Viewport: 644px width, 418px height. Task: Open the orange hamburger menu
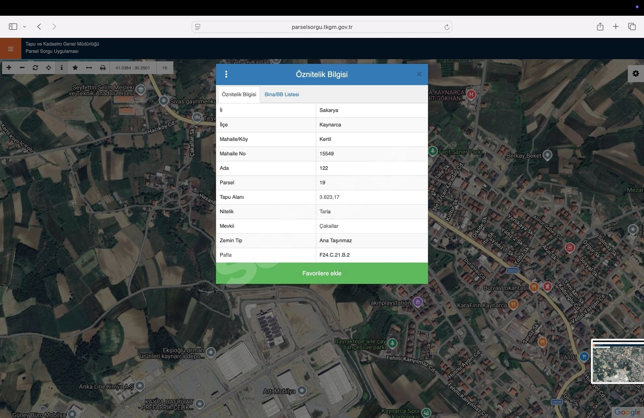[10, 49]
